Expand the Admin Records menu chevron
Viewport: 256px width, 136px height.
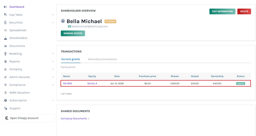pyautogui.click(x=53, y=77)
